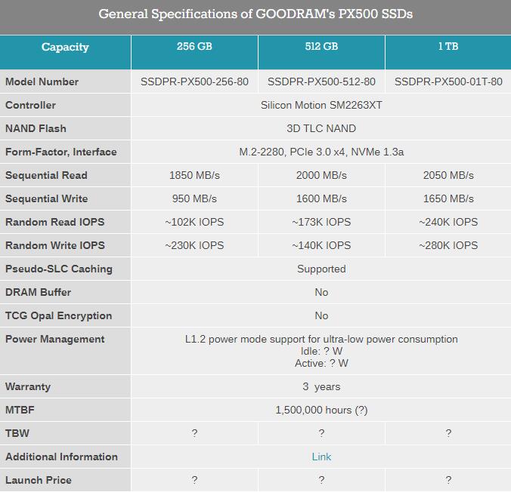Click the 'NAND Flash' row label
The height and width of the screenshot is (492, 511).
point(36,128)
